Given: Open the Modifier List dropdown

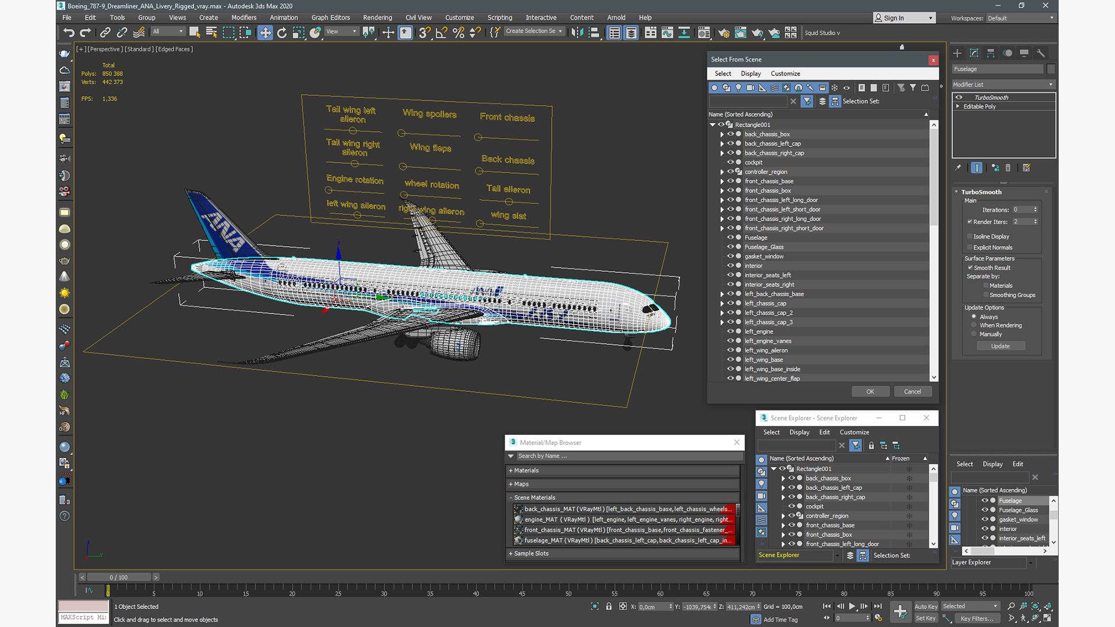Looking at the screenshot, I should 1003,85.
